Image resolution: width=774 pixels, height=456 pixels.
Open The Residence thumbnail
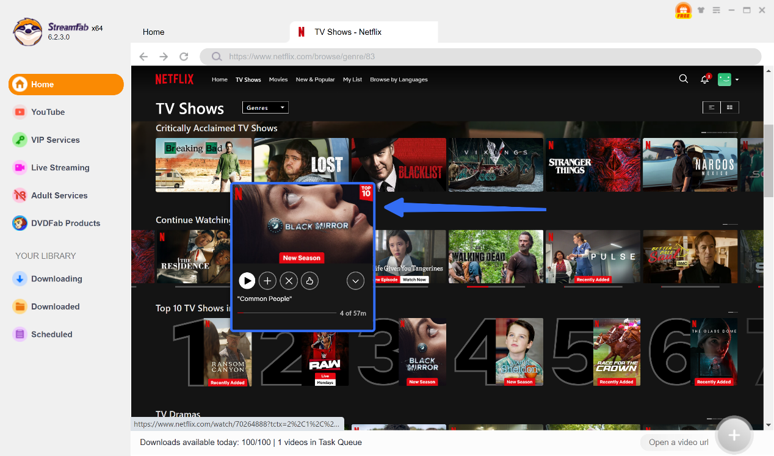(x=193, y=256)
